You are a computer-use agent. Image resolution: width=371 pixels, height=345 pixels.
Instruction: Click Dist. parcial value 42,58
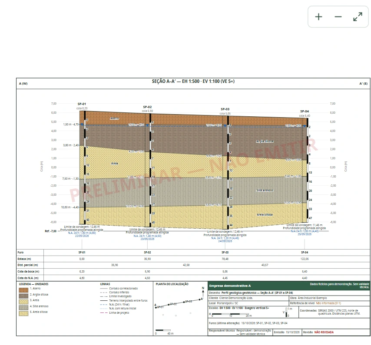coord(186,265)
